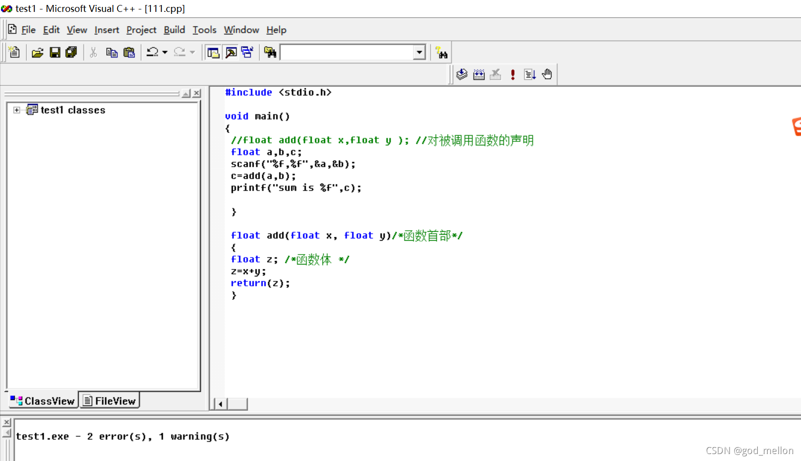
Task: Click the commented '//float add' declaration line
Action: click(x=382, y=140)
